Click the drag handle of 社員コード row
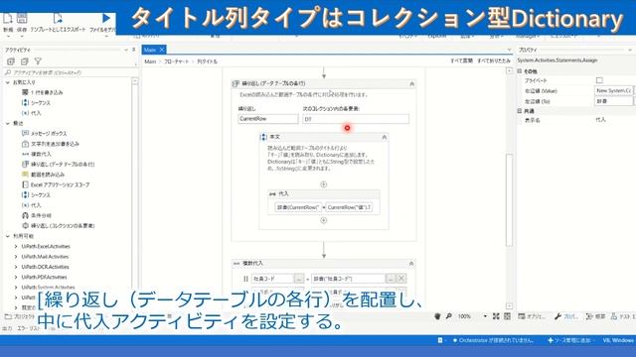The height and width of the screenshot is (357, 636). click(245, 279)
